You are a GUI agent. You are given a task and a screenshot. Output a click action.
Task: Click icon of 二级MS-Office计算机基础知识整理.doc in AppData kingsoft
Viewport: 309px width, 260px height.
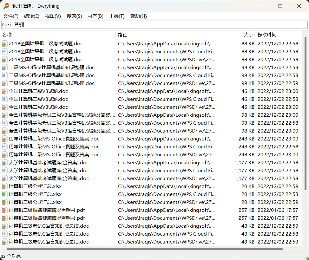4,67
